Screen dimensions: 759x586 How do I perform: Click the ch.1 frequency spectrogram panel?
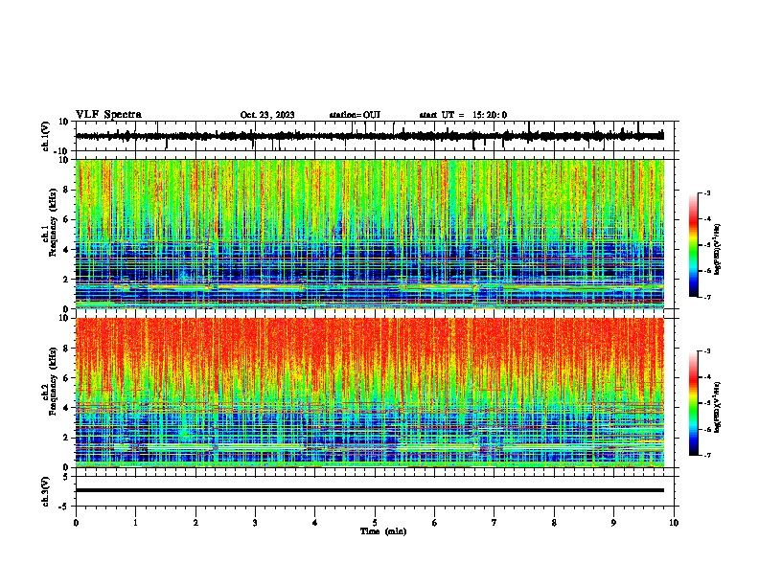[369, 234]
